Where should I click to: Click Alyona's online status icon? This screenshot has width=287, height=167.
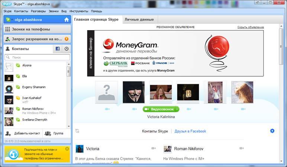point(18,65)
